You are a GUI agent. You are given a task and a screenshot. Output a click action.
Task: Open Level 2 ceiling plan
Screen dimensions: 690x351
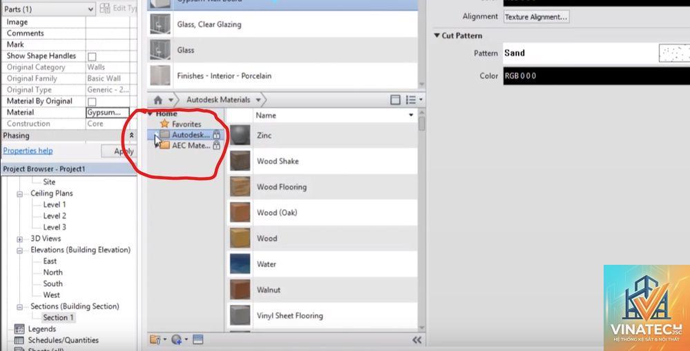55,216
